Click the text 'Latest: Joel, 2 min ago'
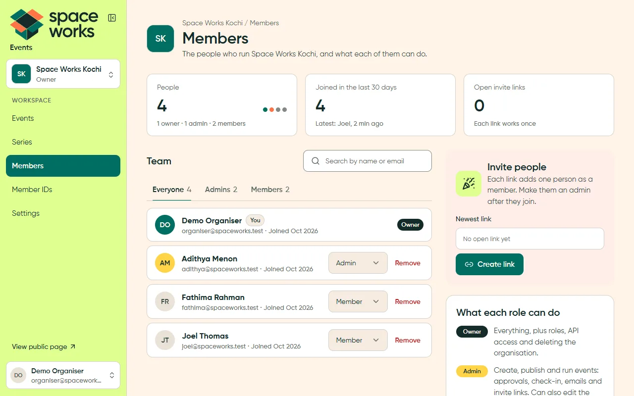Screen dimensions: 634x396 coord(349,124)
